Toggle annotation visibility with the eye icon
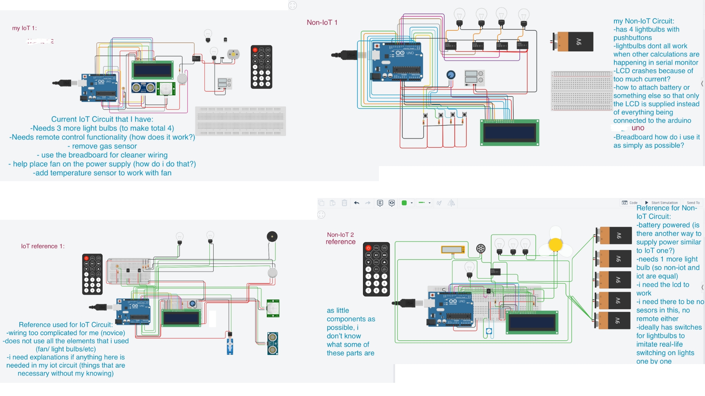Screen dimensions: 705x396 point(392,203)
